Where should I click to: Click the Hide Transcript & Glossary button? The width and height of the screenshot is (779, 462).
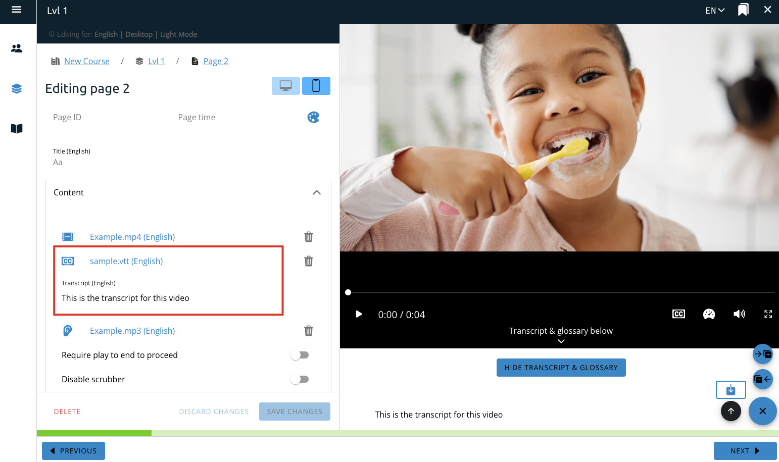point(561,368)
